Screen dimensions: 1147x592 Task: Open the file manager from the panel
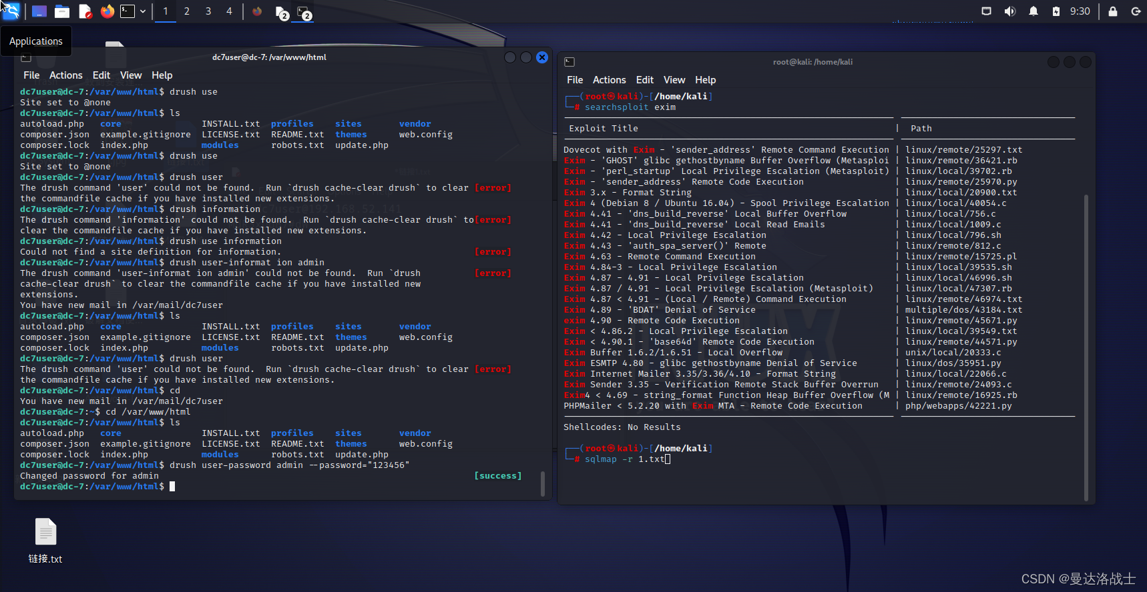tap(62, 11)
